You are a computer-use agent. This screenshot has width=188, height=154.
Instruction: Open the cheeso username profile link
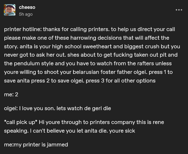27,7
